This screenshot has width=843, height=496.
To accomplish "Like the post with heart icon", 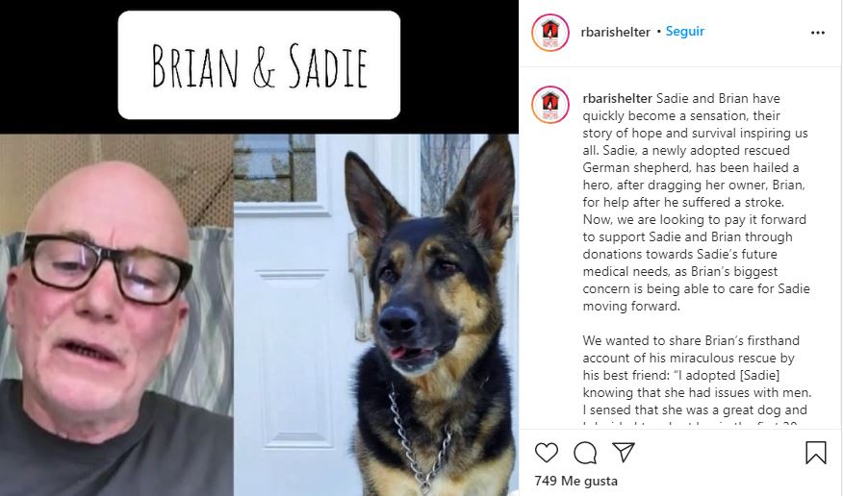I will (547, 453).
